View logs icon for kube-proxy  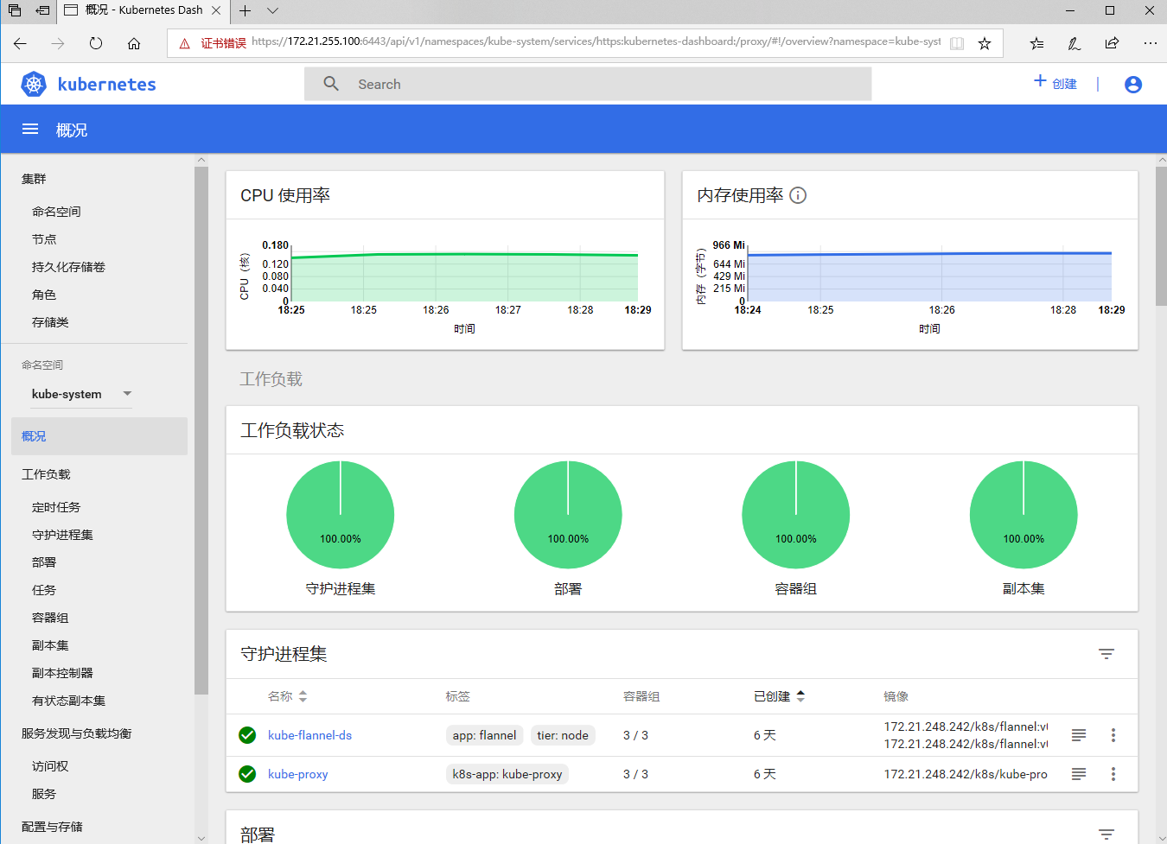click(x=1079, y=774)
